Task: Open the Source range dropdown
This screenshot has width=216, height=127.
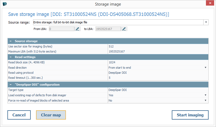Action: pyautogui.click(x=206, y=22)
